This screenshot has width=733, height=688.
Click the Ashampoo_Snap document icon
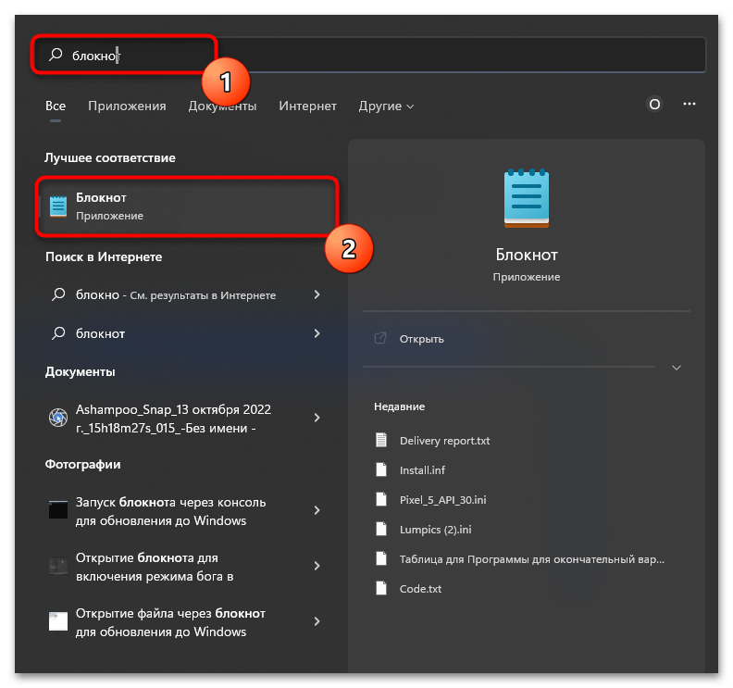click(x=58, y=418)
